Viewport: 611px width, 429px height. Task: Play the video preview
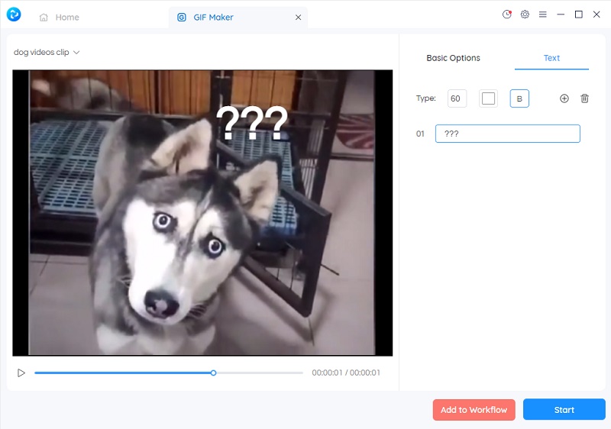(21, 373)
